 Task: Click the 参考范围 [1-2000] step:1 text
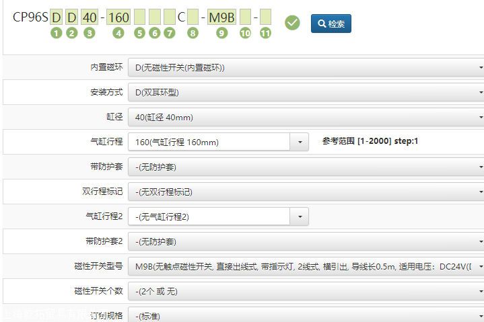pyautogui.click(x=370, y=141)
